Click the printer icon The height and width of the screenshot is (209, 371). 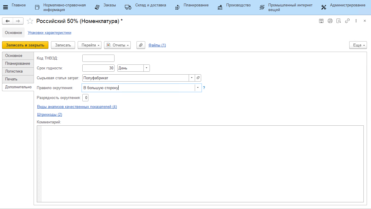(330, 21)
